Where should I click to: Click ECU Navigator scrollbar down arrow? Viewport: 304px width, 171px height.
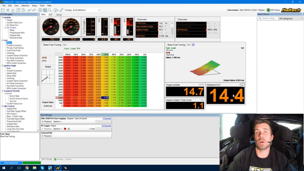38,130
